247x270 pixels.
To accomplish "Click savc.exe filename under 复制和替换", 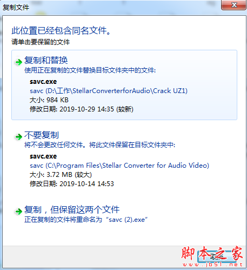I will tap(43, 82).
